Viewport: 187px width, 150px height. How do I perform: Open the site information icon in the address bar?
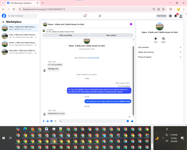[20, 9]
